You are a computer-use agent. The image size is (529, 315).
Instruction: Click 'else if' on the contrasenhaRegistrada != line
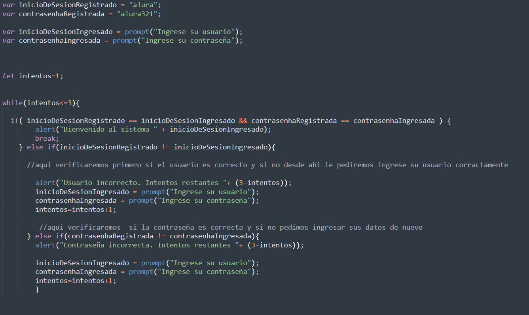[x=49, y=236]
